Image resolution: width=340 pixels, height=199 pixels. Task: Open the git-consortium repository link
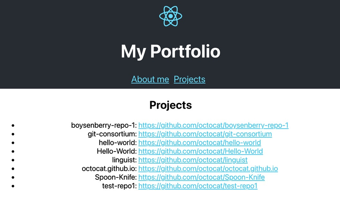(x=205, y=134)
